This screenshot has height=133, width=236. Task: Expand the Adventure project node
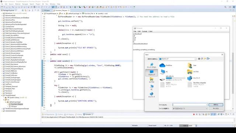pos(2,13)
